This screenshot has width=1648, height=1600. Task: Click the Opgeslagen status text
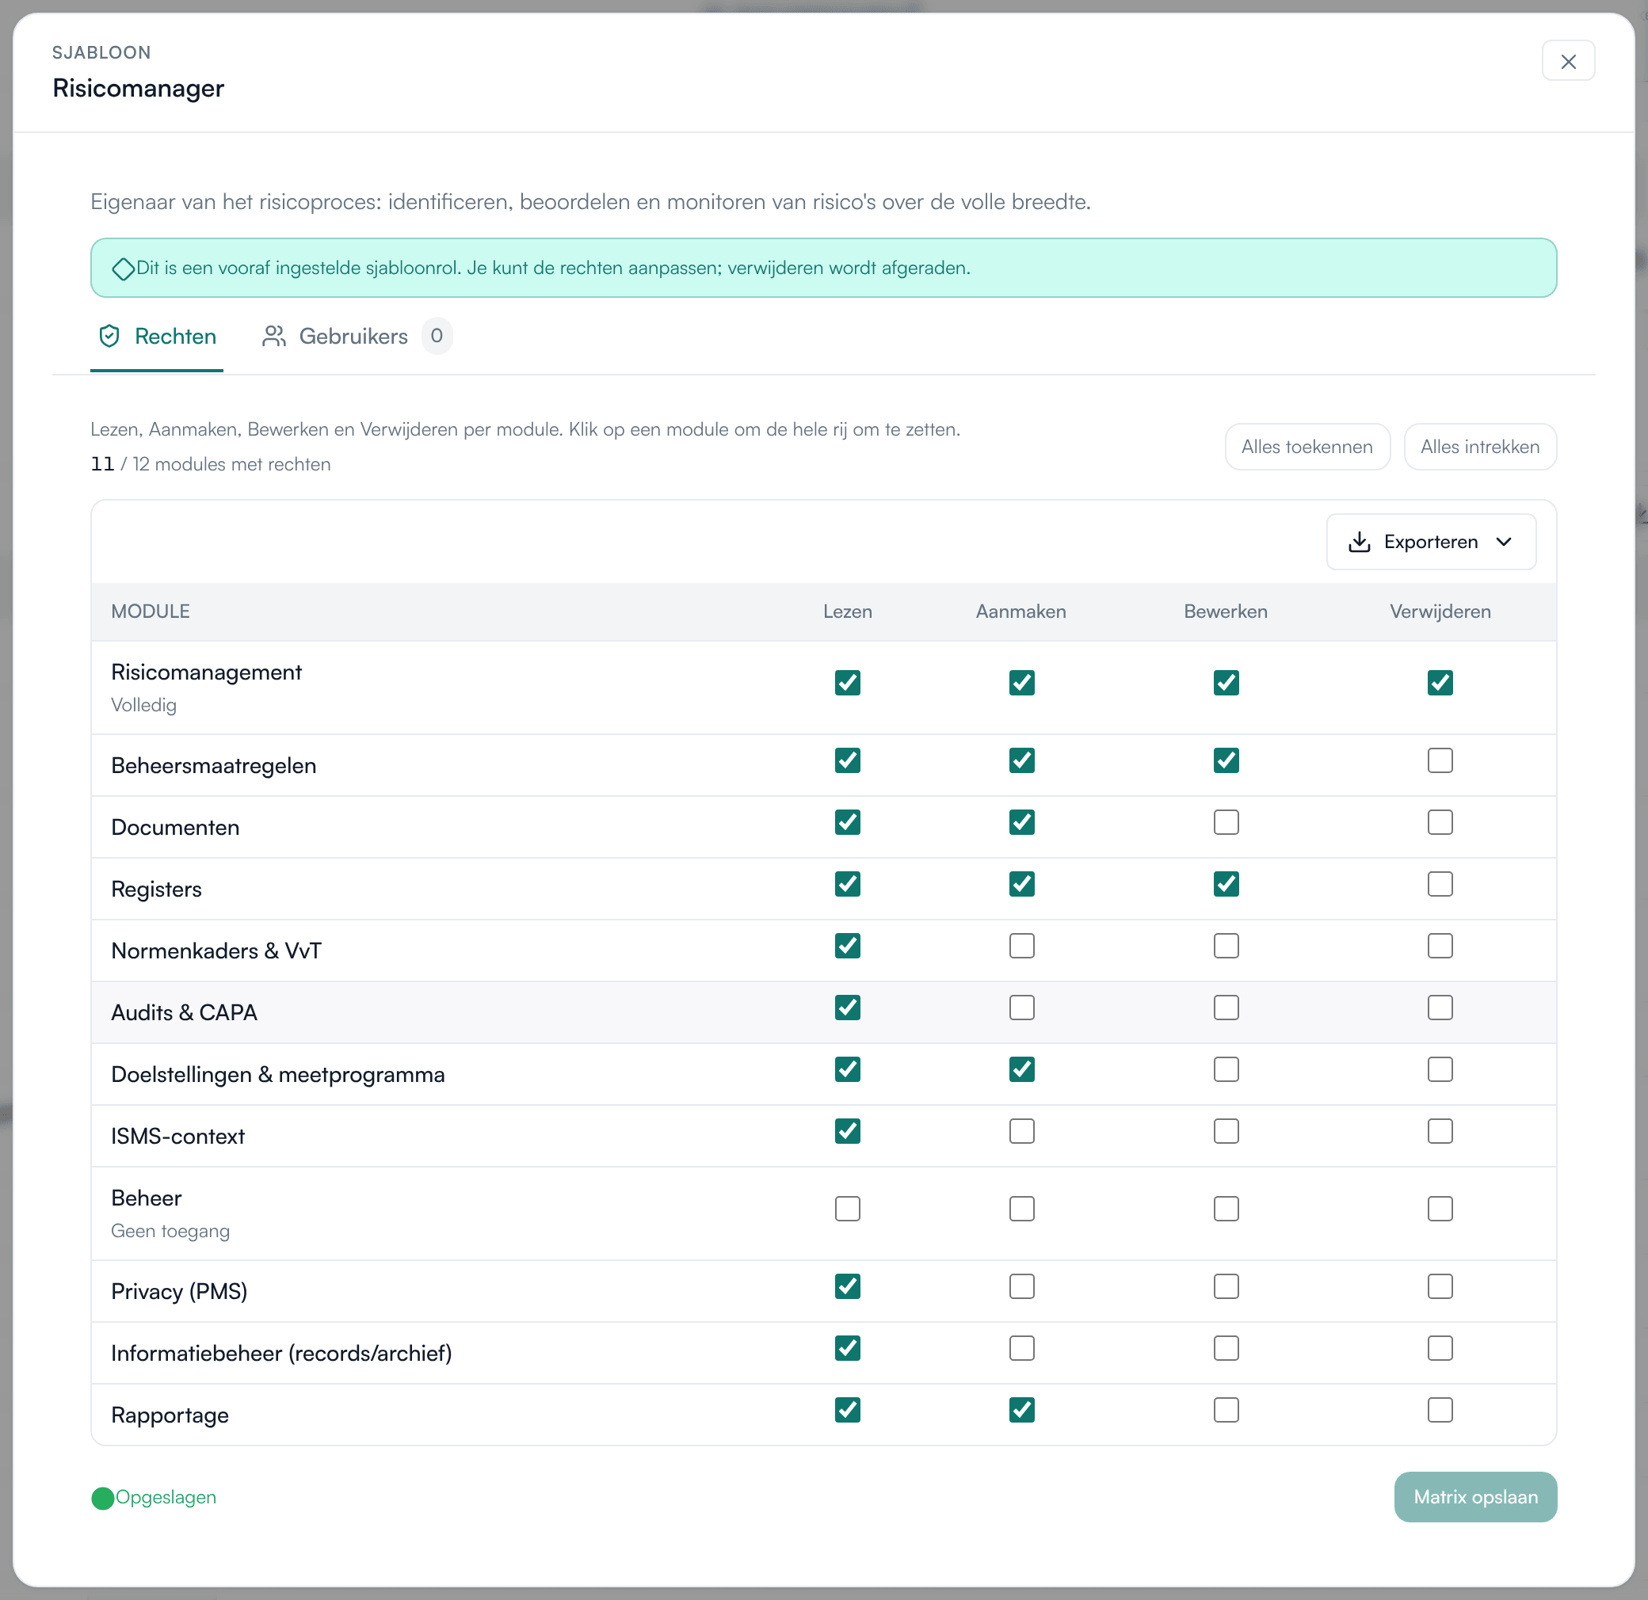click(x=166, y=1497)
